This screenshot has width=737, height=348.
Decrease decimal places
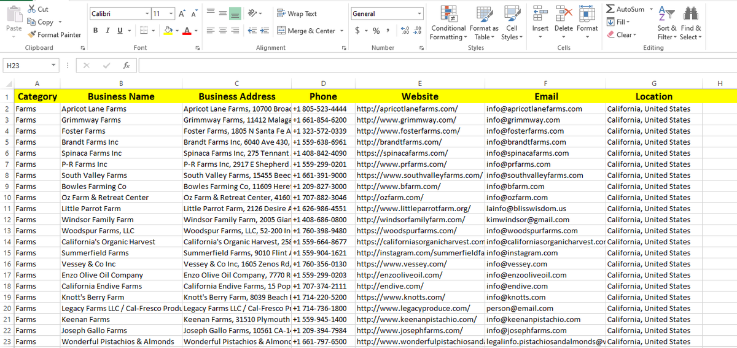(x=418, y=31)
